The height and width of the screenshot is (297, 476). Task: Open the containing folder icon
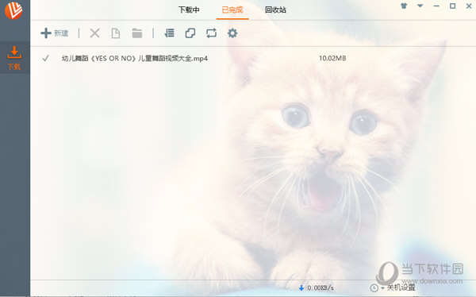(137, 33)
